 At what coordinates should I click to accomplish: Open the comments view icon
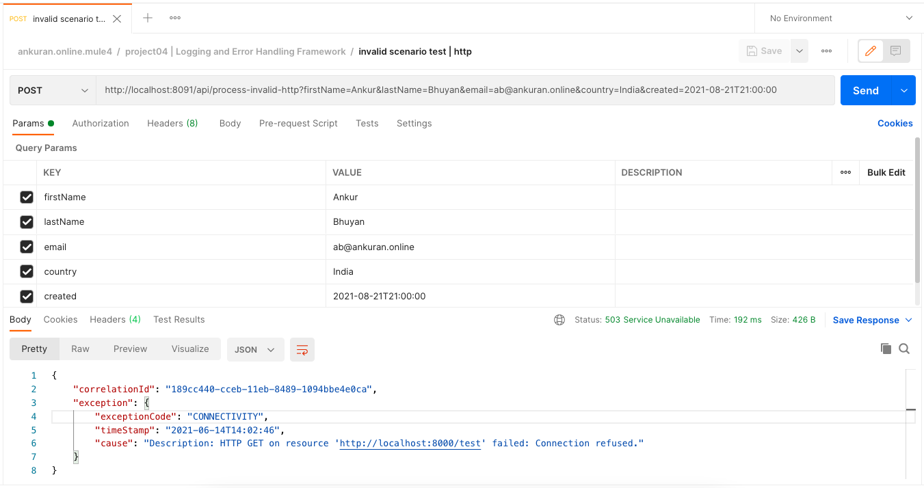(x=896, y=51)
